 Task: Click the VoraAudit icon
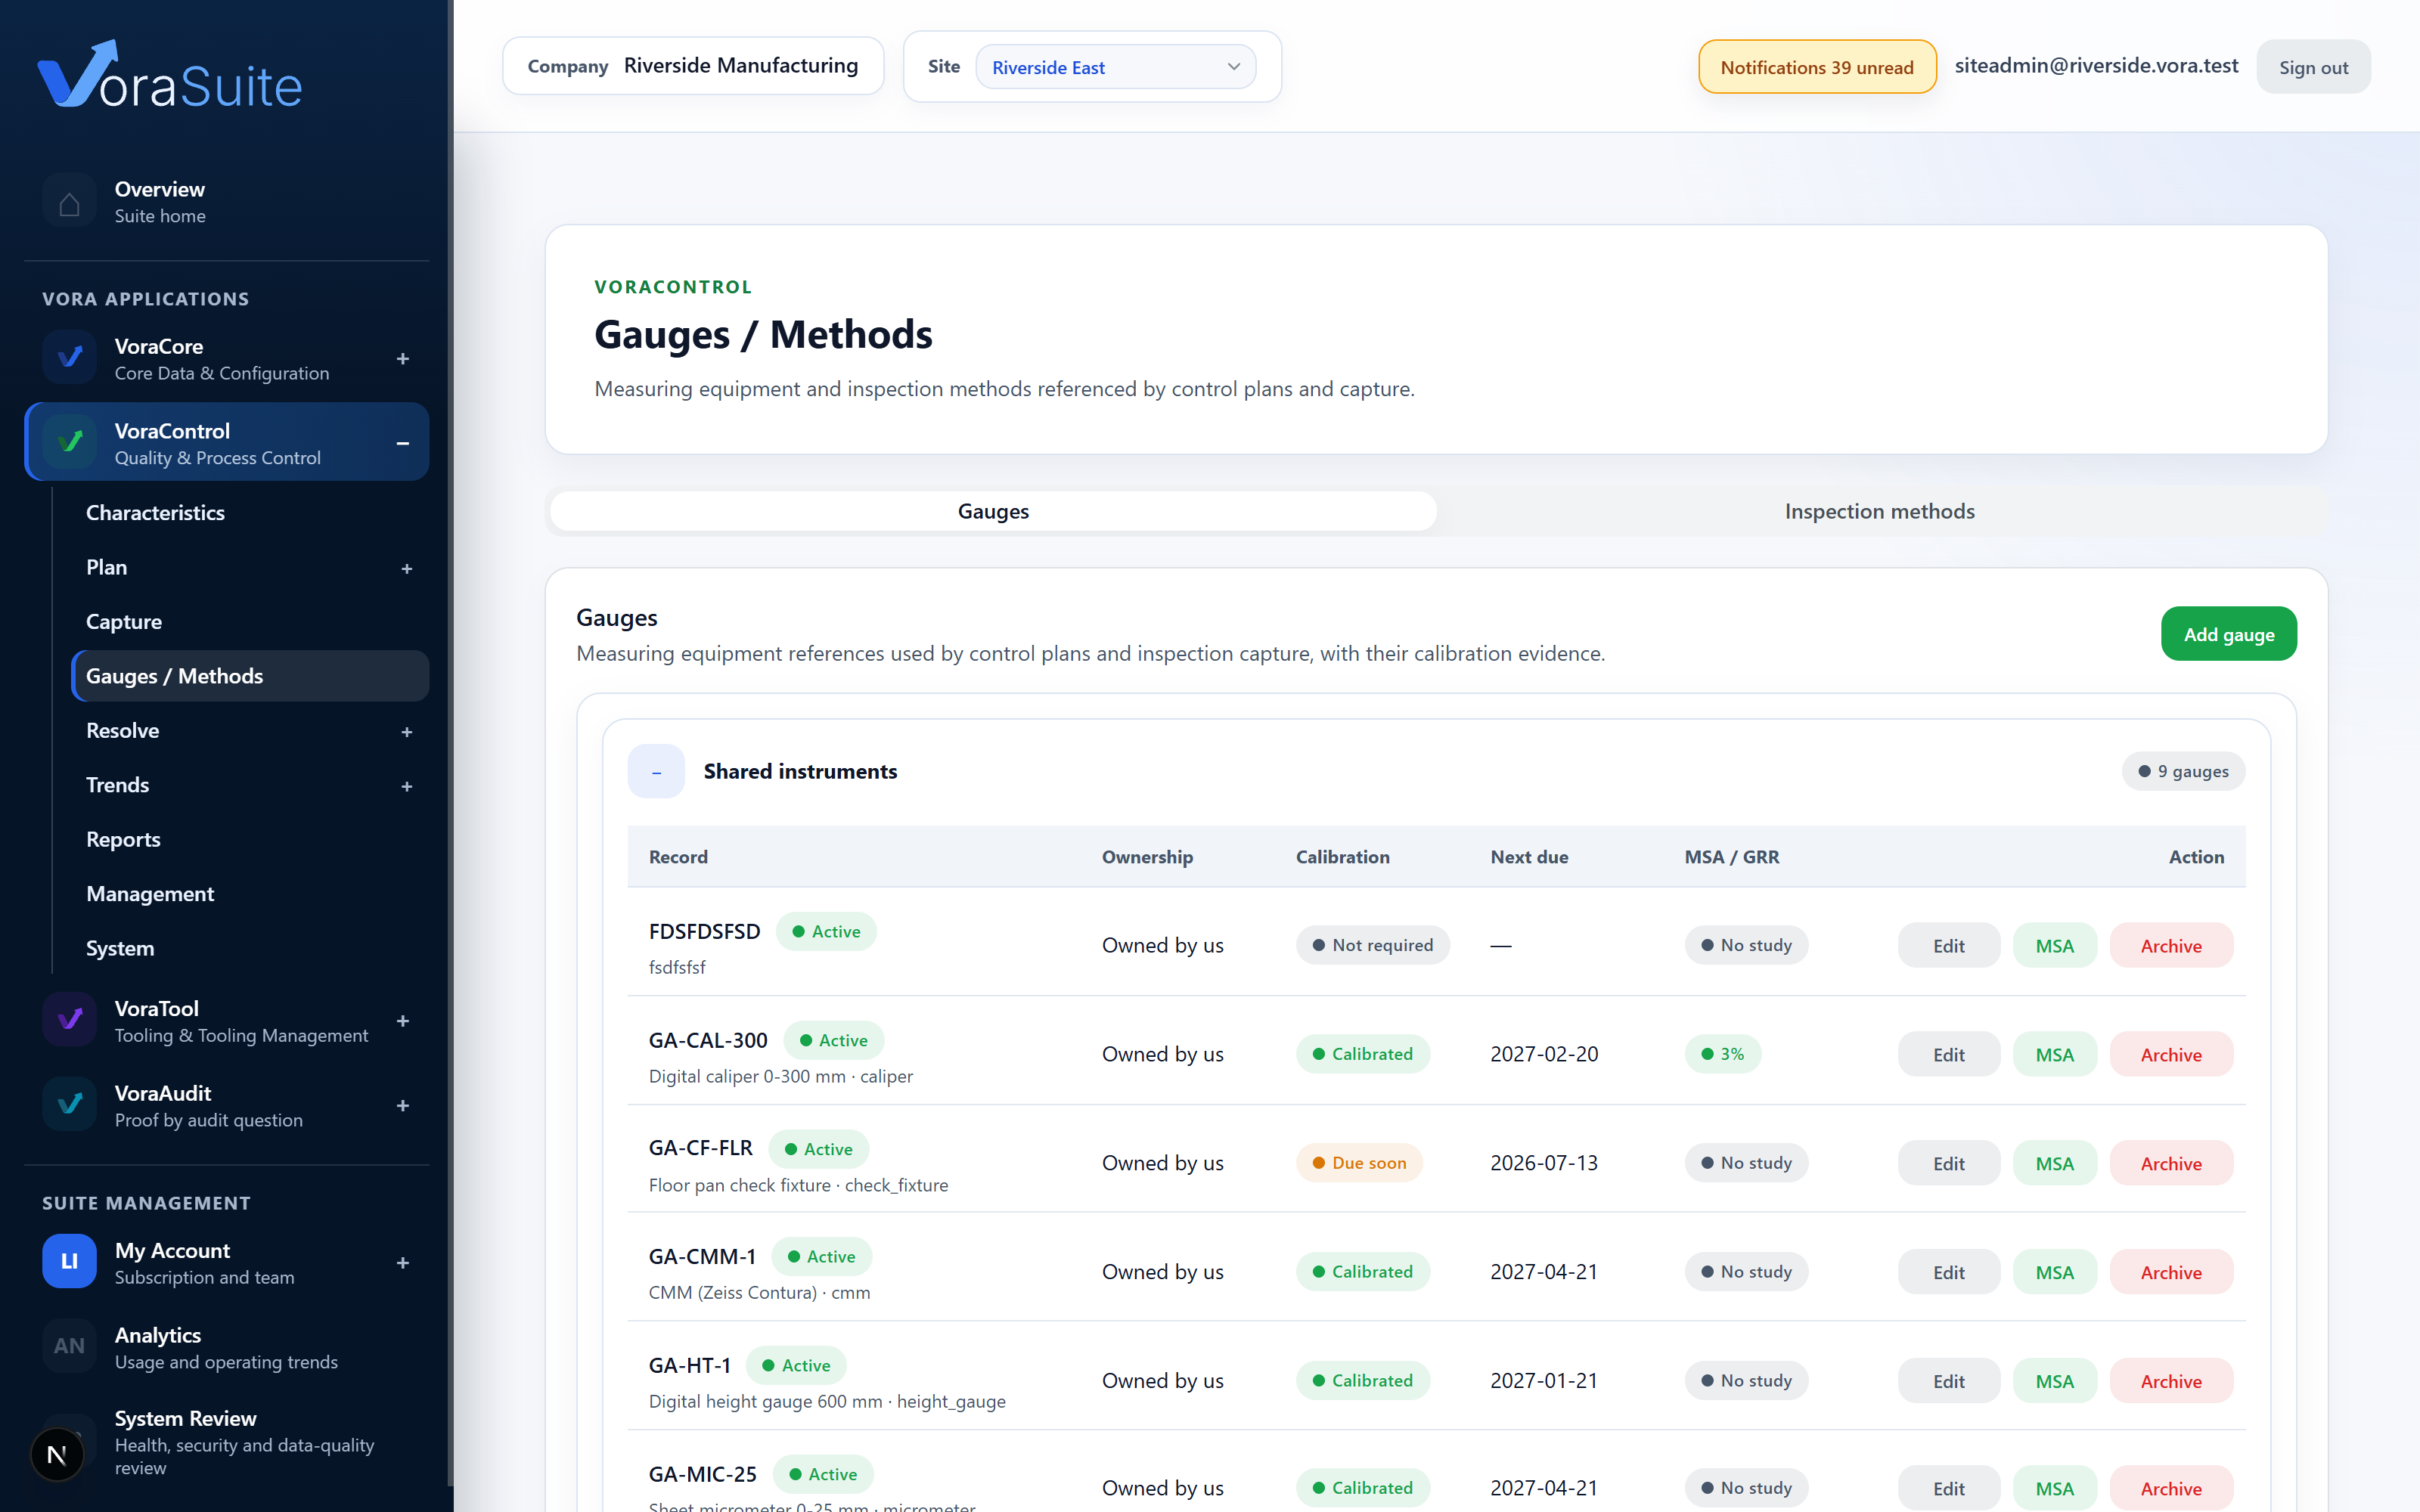tap(69, 1105)
